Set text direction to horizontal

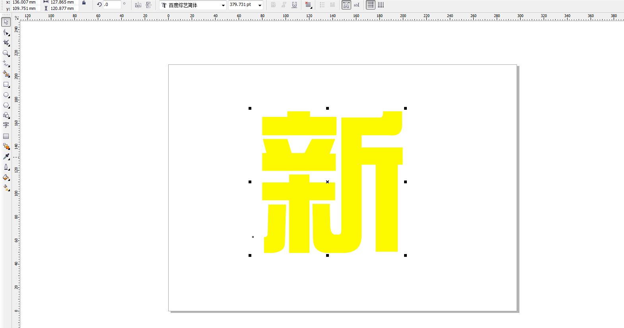[370, 5]
